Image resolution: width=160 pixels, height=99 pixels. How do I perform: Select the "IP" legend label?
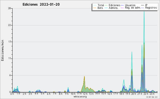coord(146,5)
